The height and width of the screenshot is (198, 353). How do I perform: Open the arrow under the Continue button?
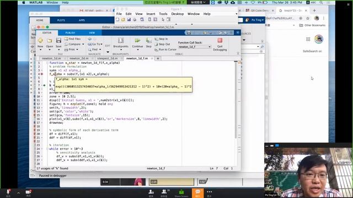click(137, 50)
